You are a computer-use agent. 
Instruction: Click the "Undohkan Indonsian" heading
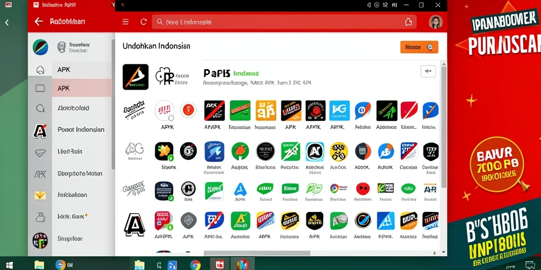click(x=156, y=46)
